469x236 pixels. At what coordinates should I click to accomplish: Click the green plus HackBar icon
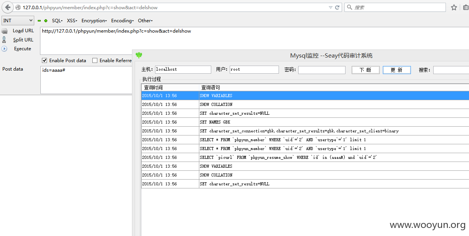pos(46,21)
